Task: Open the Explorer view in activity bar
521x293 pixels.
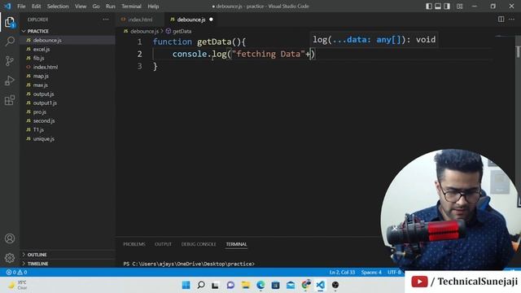Action: pos(10,23)
